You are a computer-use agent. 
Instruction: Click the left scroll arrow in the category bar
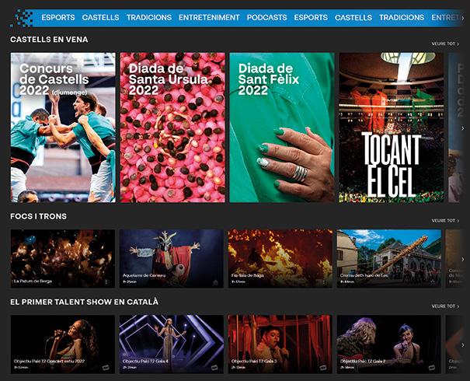pos(17,18)
